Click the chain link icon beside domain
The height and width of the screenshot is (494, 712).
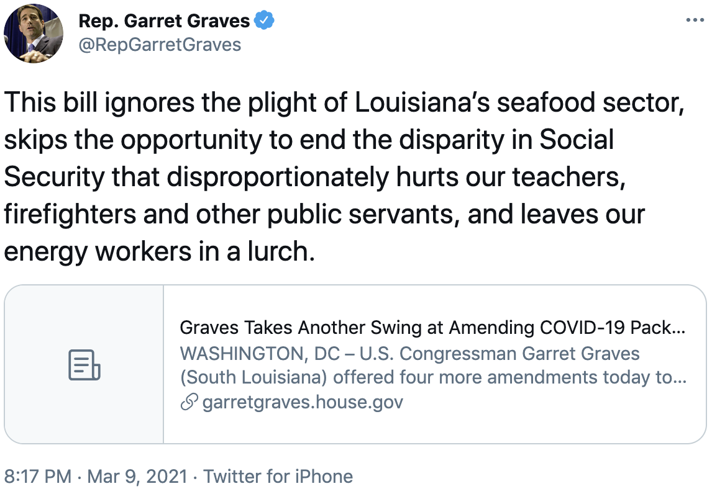pos(188,402)
